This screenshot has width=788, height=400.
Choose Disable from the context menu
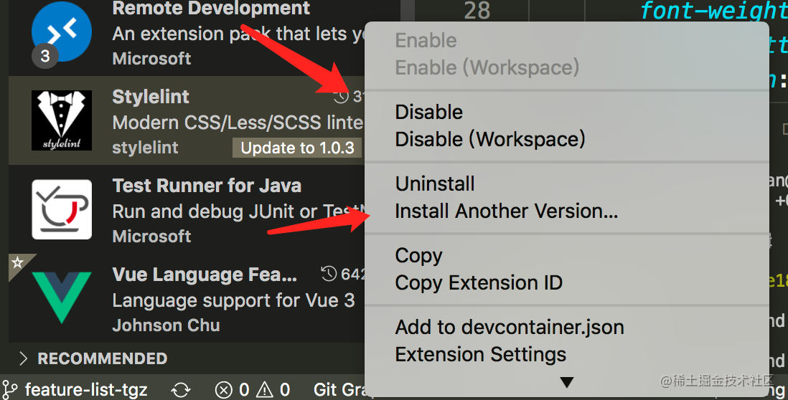(x=428, y=112)
